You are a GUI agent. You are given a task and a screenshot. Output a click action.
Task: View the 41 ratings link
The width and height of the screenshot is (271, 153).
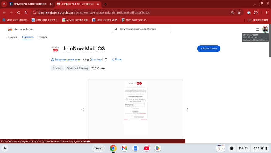click(97, 60)
